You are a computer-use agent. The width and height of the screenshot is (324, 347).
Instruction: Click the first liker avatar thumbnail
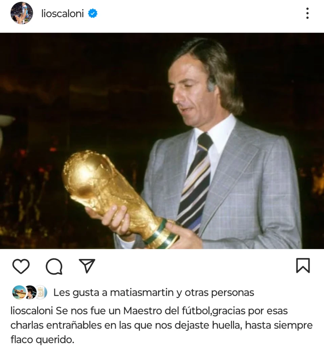click(19, 292)
